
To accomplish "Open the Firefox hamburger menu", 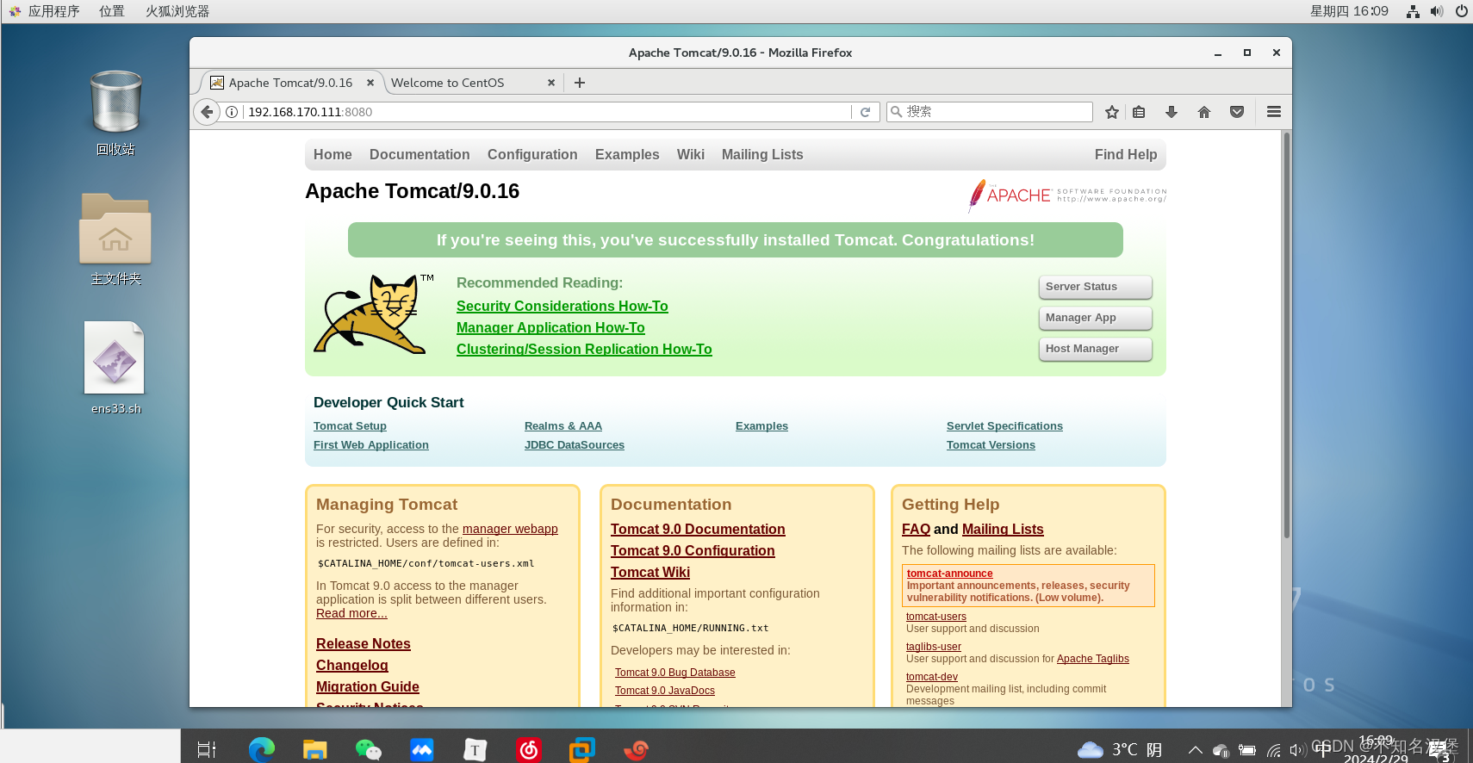I will (1274, 112).
